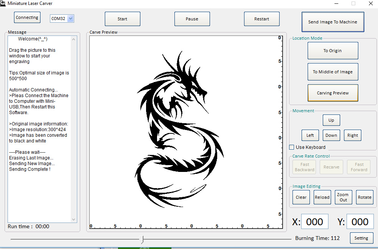Click the message box scroll up arrow
The image size is (378, 249).
pos(73,39)
